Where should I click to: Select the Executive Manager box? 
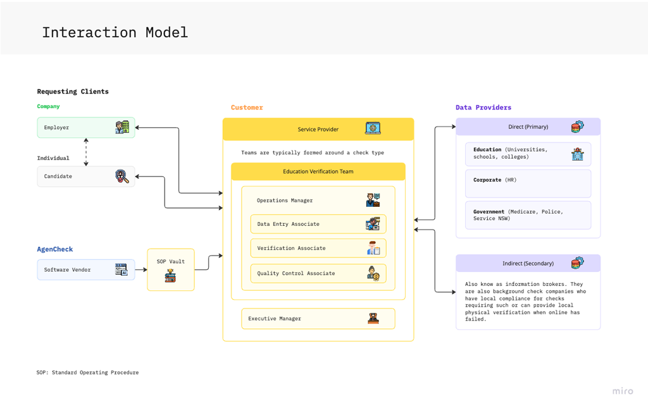pyautogui.click(x=318, y=319)
